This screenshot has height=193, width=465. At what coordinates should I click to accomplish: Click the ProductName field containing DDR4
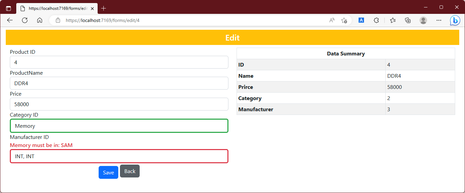[119, 83]
